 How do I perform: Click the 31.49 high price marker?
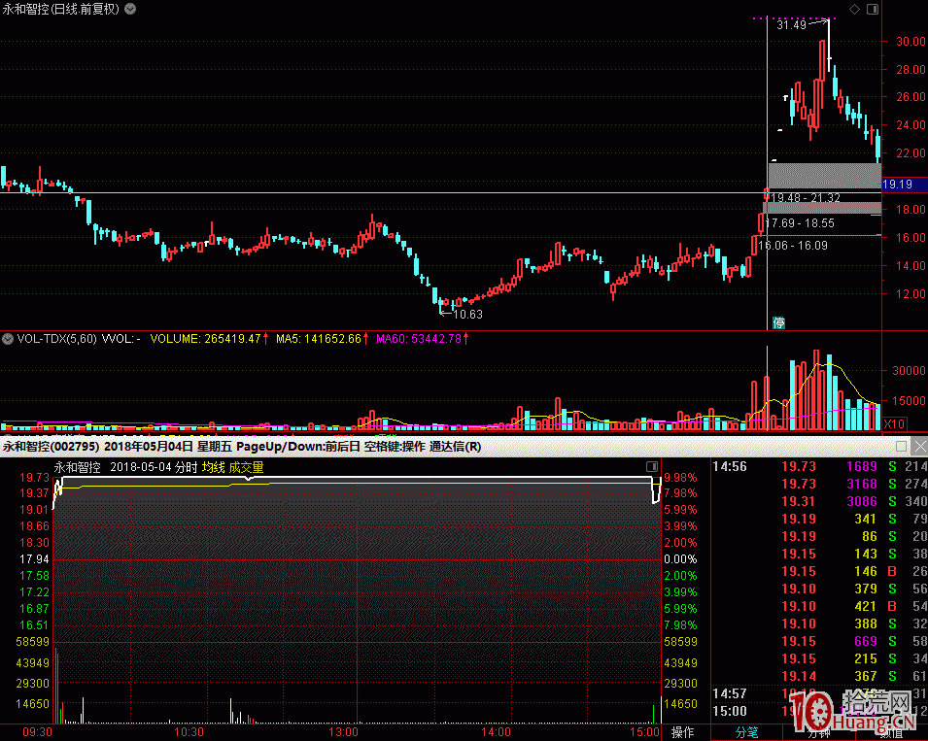[x=793, y=26]
